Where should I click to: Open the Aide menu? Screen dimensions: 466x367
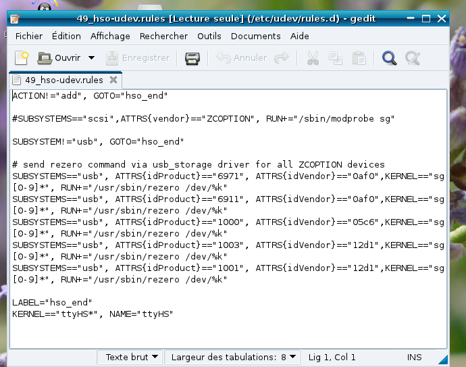tap(300, 36)
